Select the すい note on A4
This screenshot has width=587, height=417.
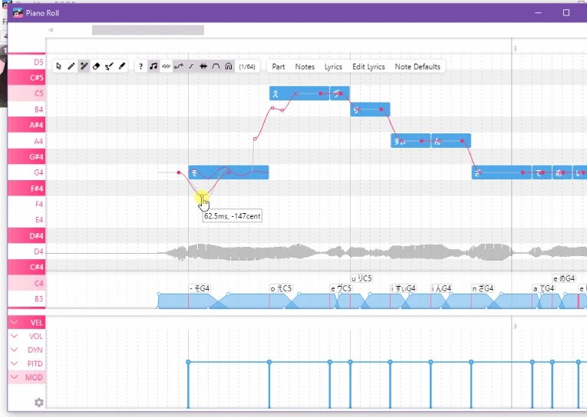411,141
